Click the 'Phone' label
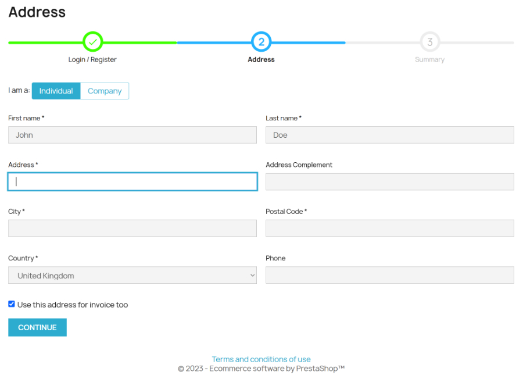This screenshot has height=375, width=523. pos(275,258)
